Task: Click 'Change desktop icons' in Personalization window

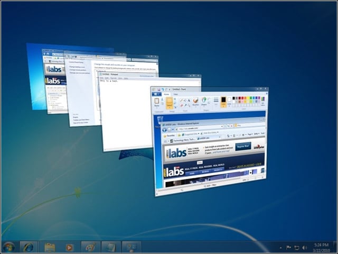Action: click(77, 67)
